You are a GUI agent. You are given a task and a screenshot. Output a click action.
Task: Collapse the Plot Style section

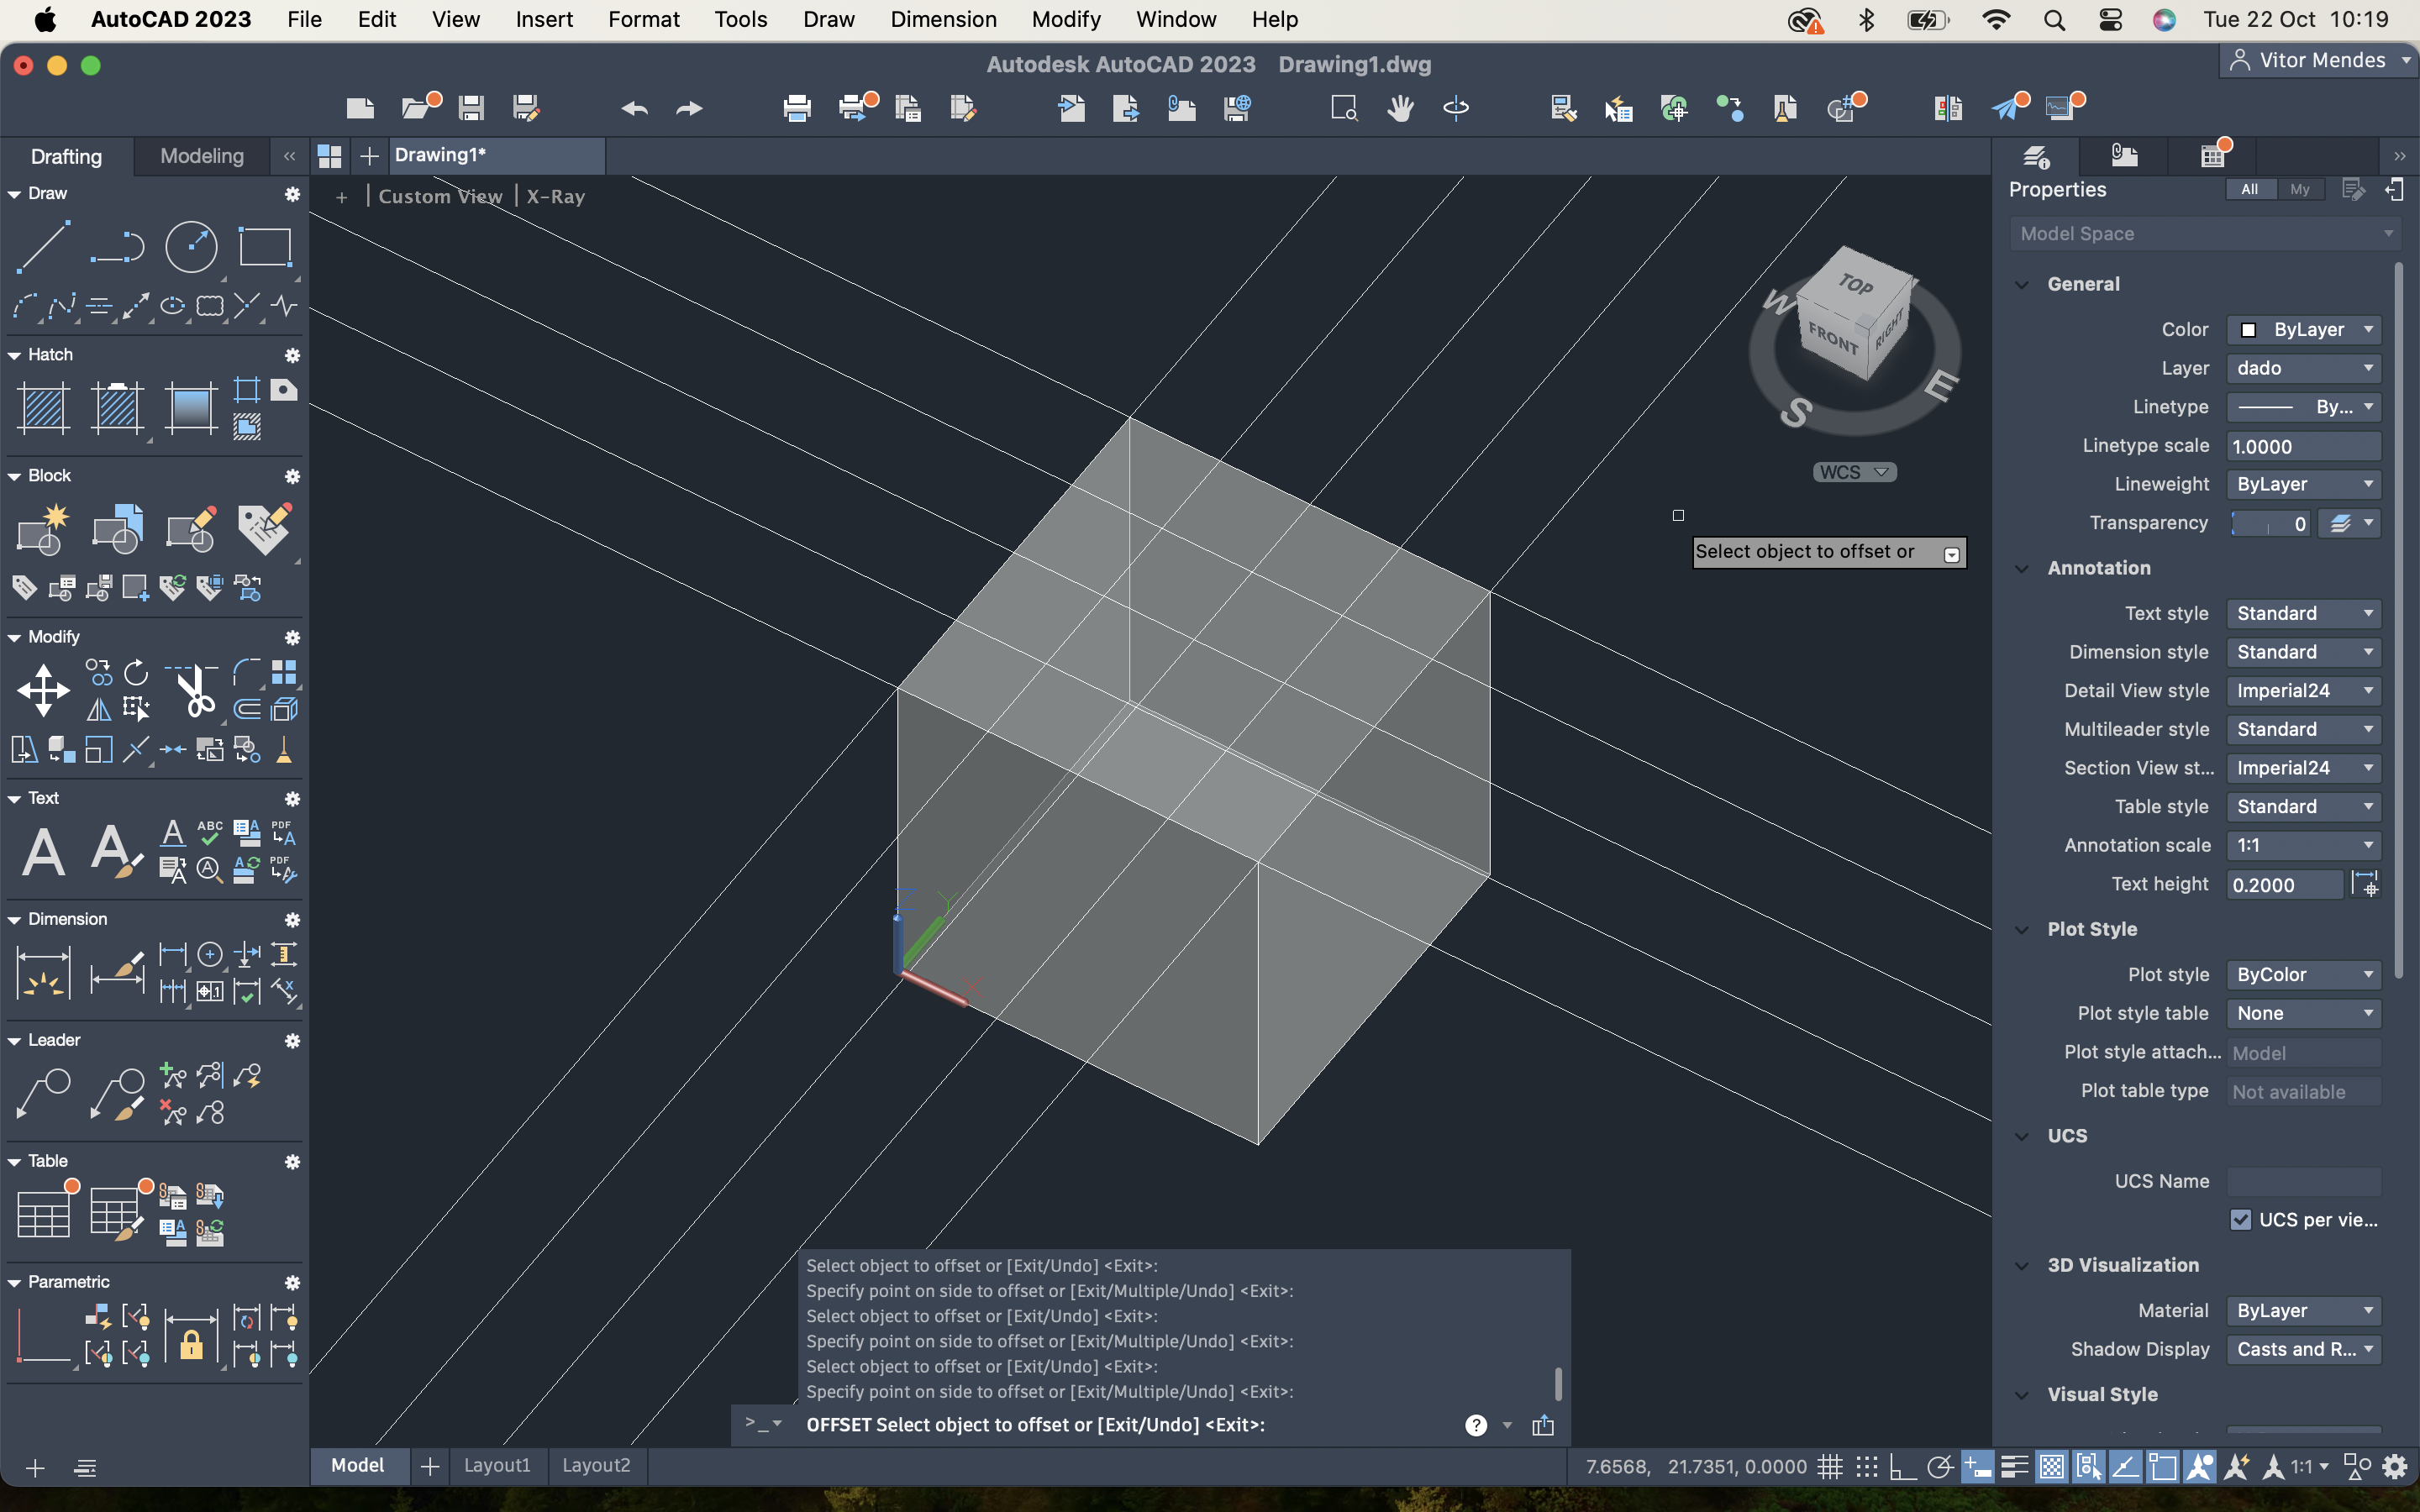tap(2022, 930)
